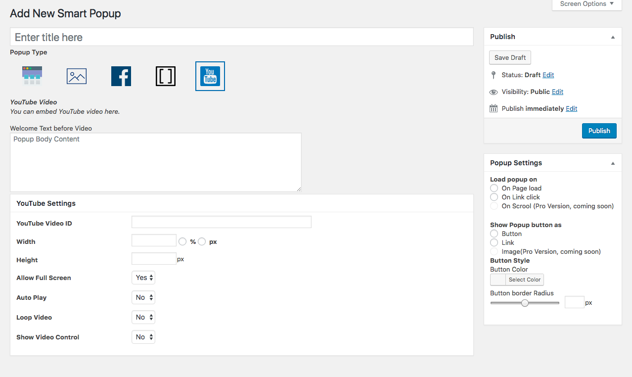Collapse the Publish box
Image resolution: width=632 pixels, height=377 pixels.
click(613, 37)
